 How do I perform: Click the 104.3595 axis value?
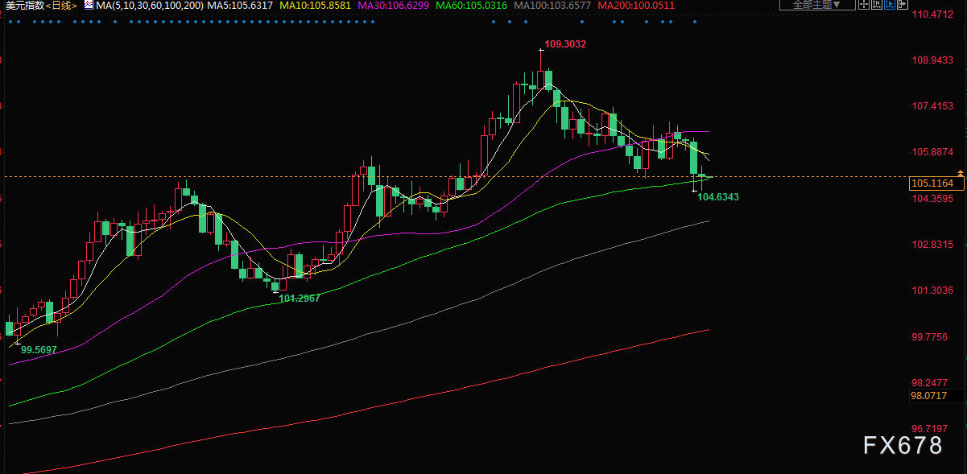932,199
